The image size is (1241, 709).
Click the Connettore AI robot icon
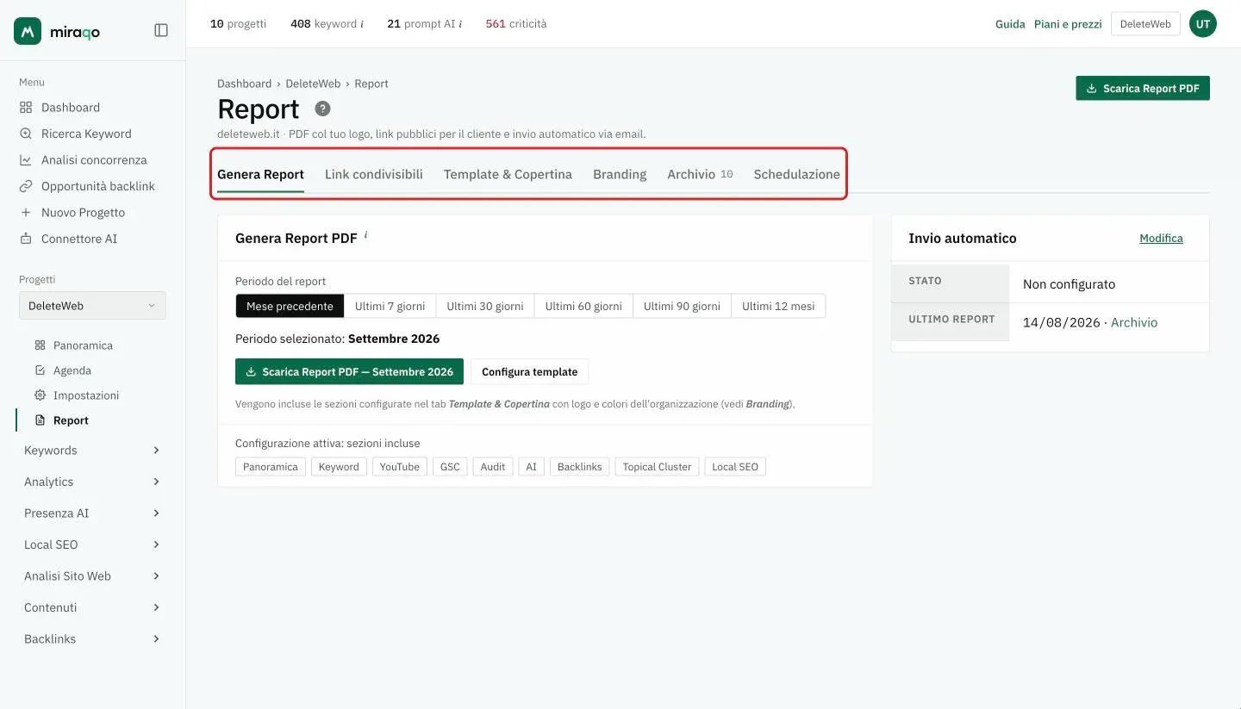pyautogui.click(x=26, y=239)
